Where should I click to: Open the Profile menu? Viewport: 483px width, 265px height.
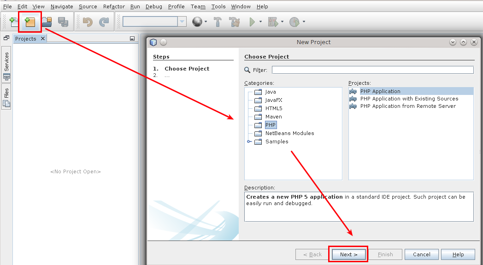point(176,6)
